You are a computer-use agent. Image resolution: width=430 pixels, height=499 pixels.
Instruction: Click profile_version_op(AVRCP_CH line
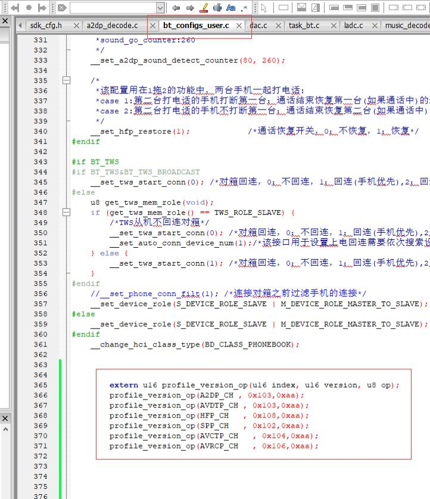click(x=214, y=446)
